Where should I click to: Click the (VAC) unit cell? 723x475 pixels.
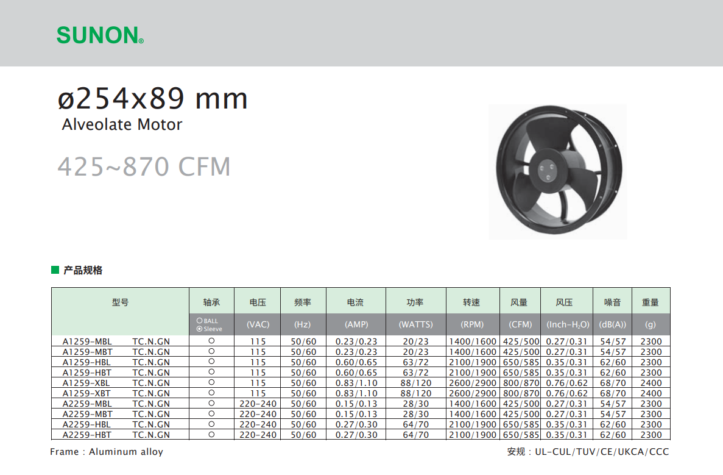point(258,324)
